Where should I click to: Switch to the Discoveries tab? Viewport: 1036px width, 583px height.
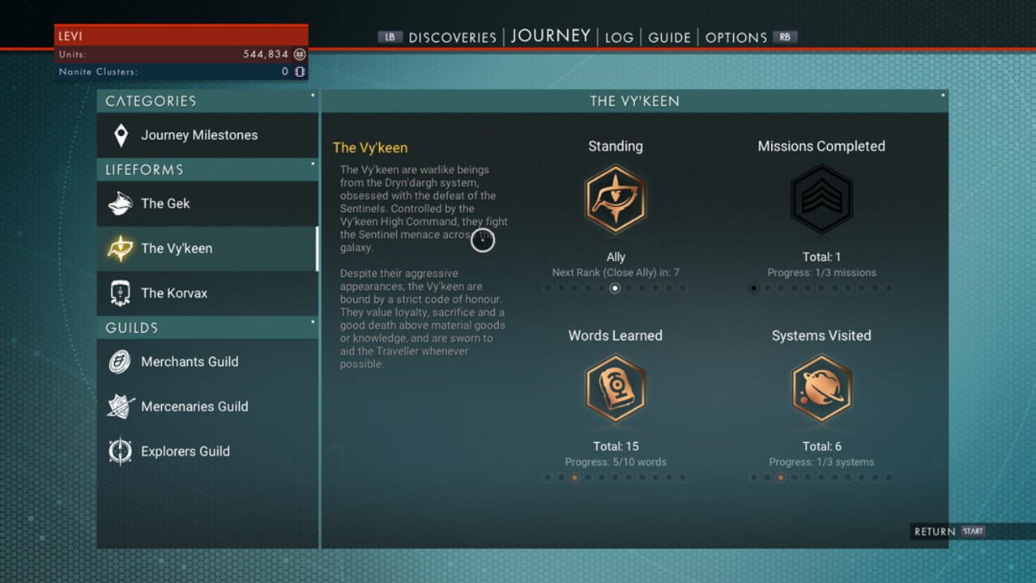(x=452, y=37)
